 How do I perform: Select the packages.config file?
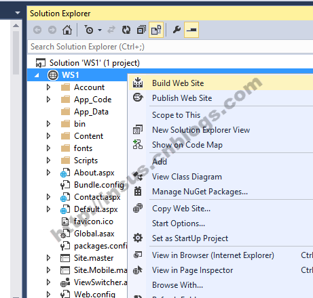point(100,246)
